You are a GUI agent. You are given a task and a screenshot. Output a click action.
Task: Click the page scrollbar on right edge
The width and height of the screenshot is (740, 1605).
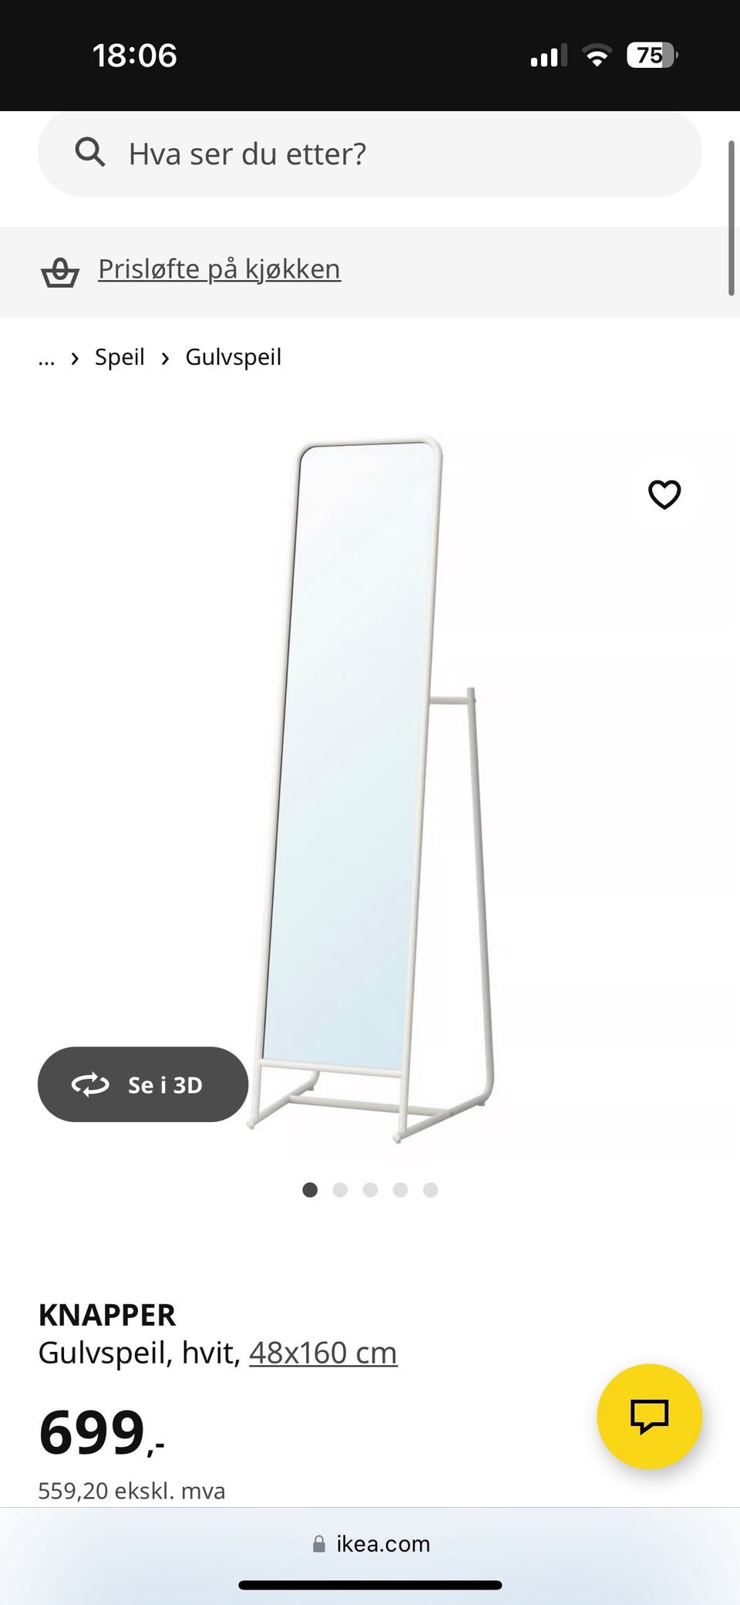732,217
